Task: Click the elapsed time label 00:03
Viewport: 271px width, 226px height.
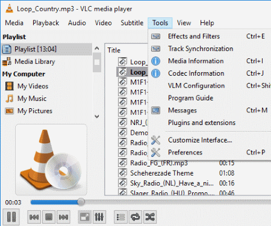Action: [x=13, y=203]
